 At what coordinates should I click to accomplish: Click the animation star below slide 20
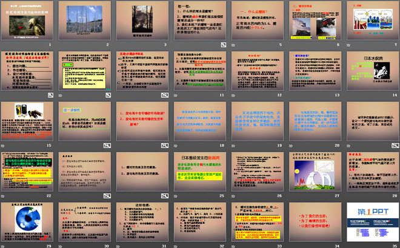(x=291, y=146)
